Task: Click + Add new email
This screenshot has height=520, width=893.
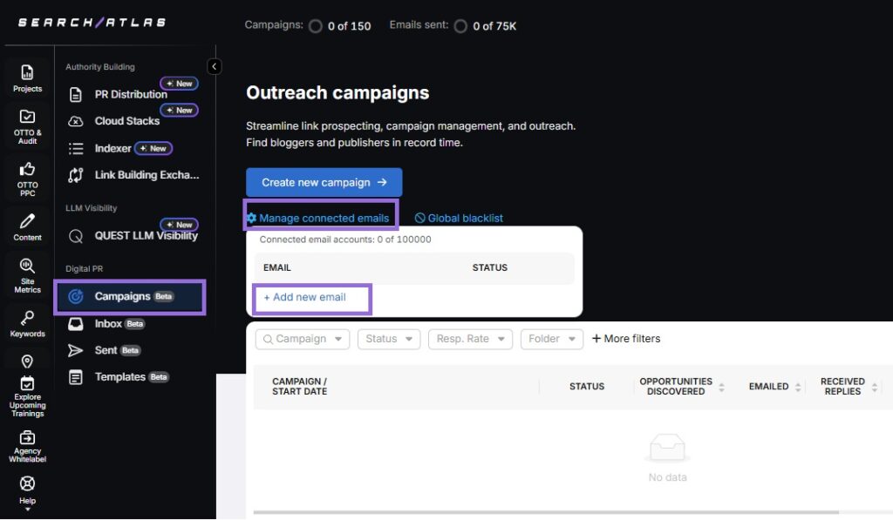Action: [304, 297]
